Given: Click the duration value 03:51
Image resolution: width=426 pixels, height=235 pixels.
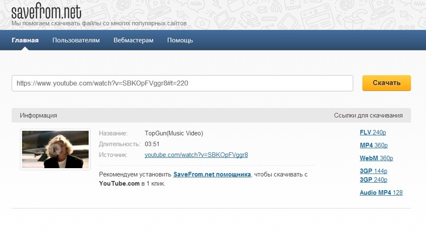Looking at the screenshot, I should click(x=152, y=144).
